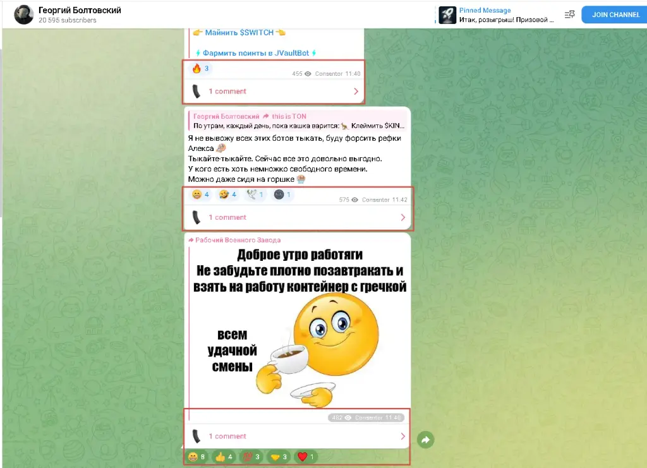The width and height of the screenshot is (647, 468).
Task: Open the pinned messages list icon
Action: 569,15
